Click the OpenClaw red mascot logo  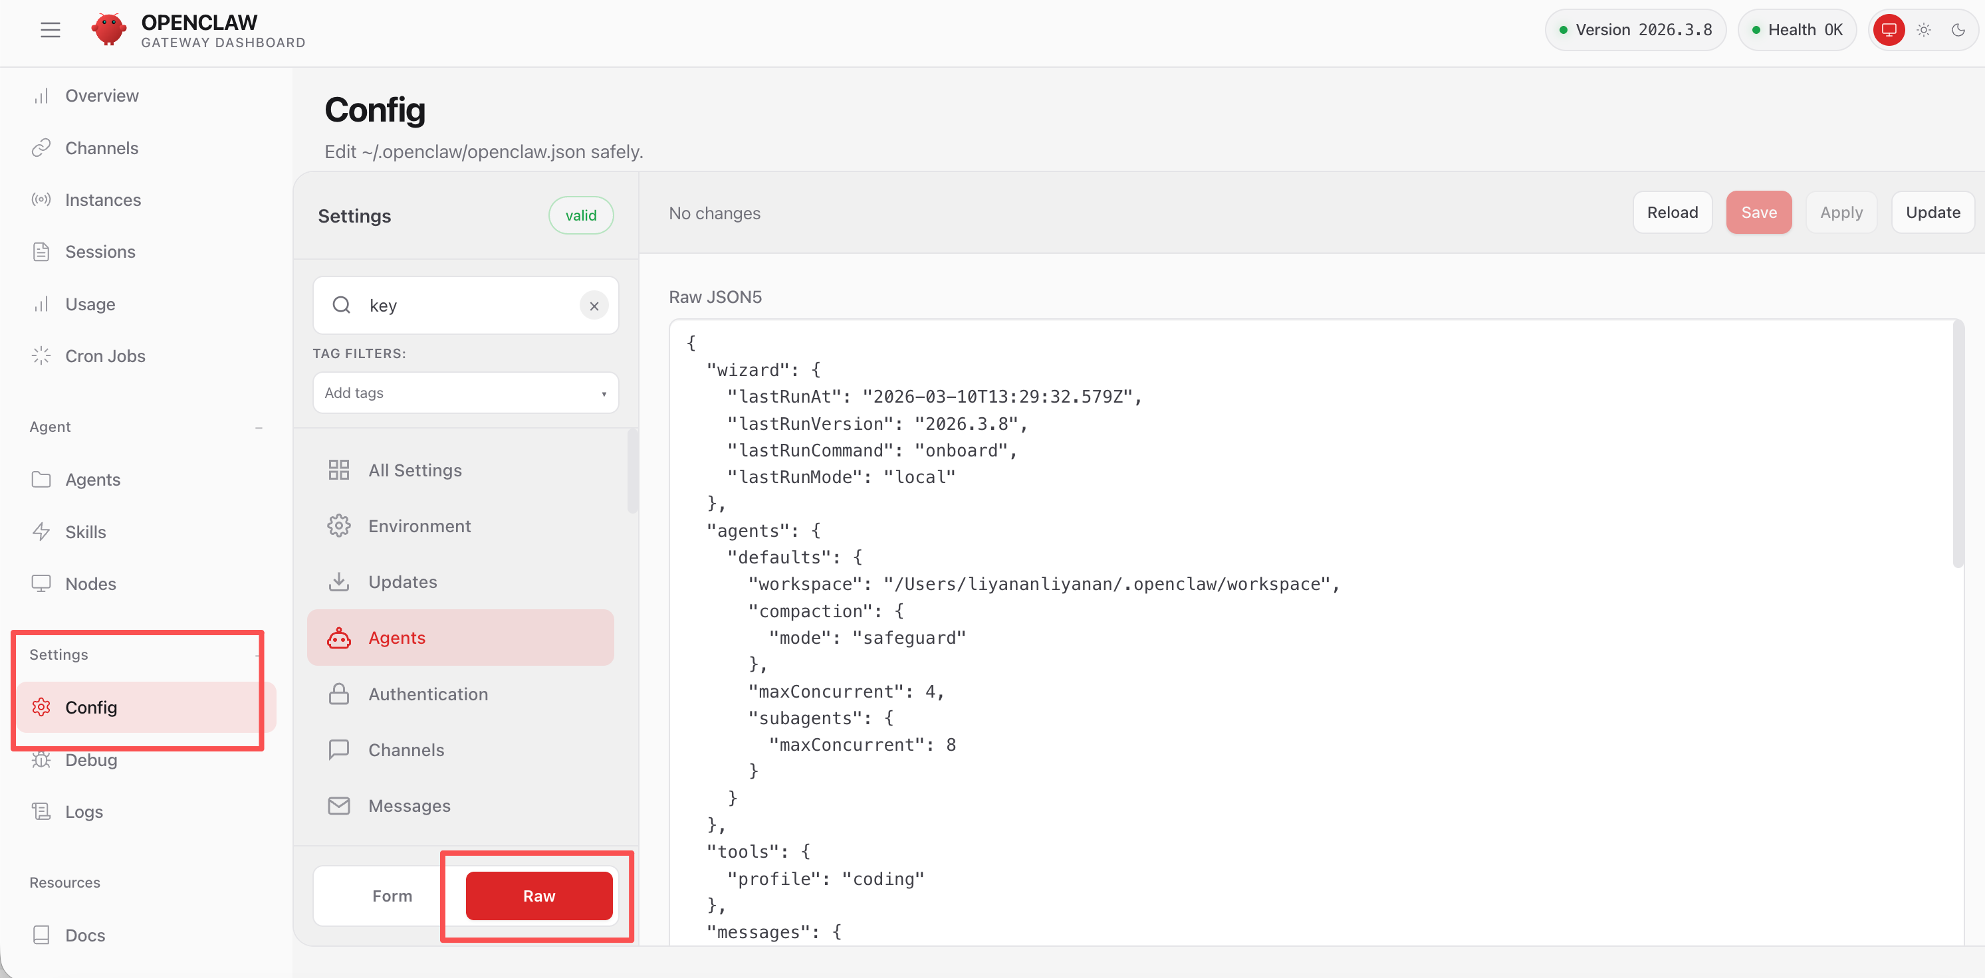pyautogui.click(x=108, y=30)
